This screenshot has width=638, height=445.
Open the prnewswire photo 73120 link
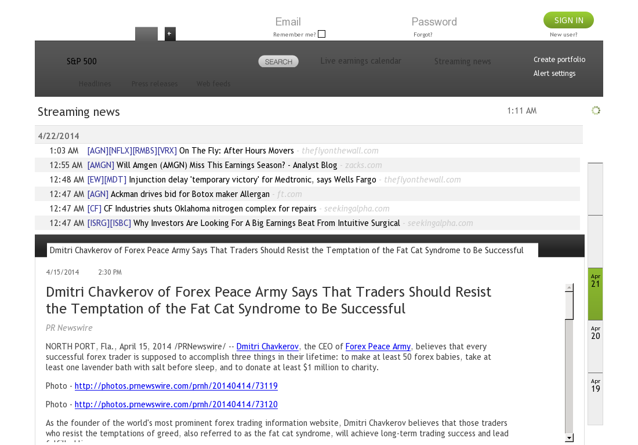pyautogui.click(x=176, y=405)
